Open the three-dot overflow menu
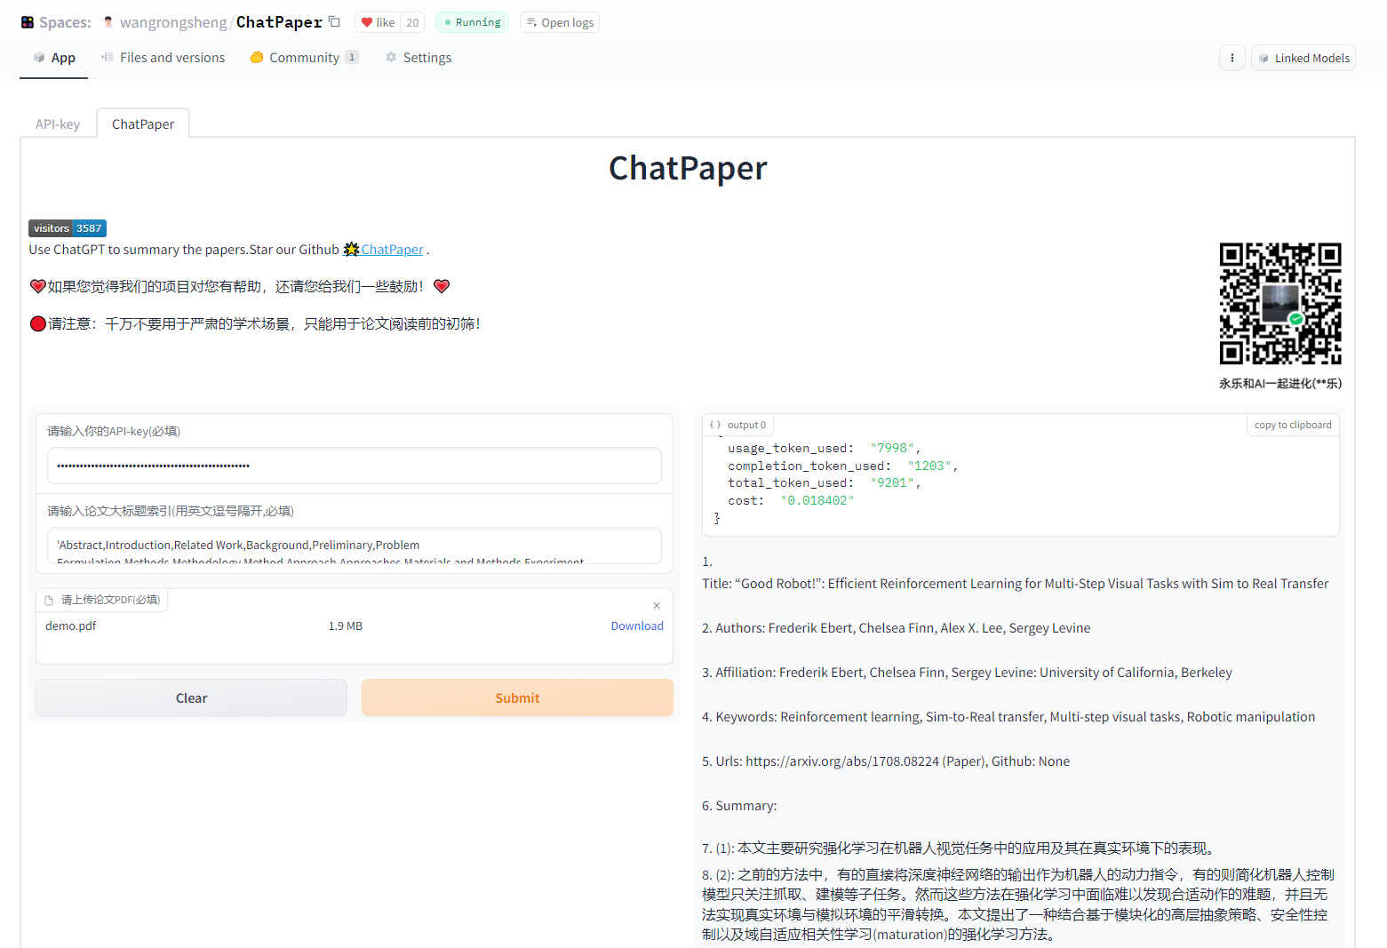 pos(1232,57)
